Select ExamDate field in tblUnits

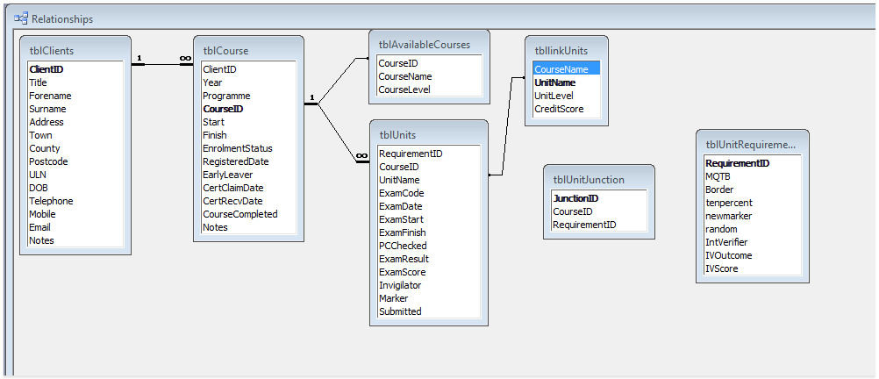coord(428,206)
